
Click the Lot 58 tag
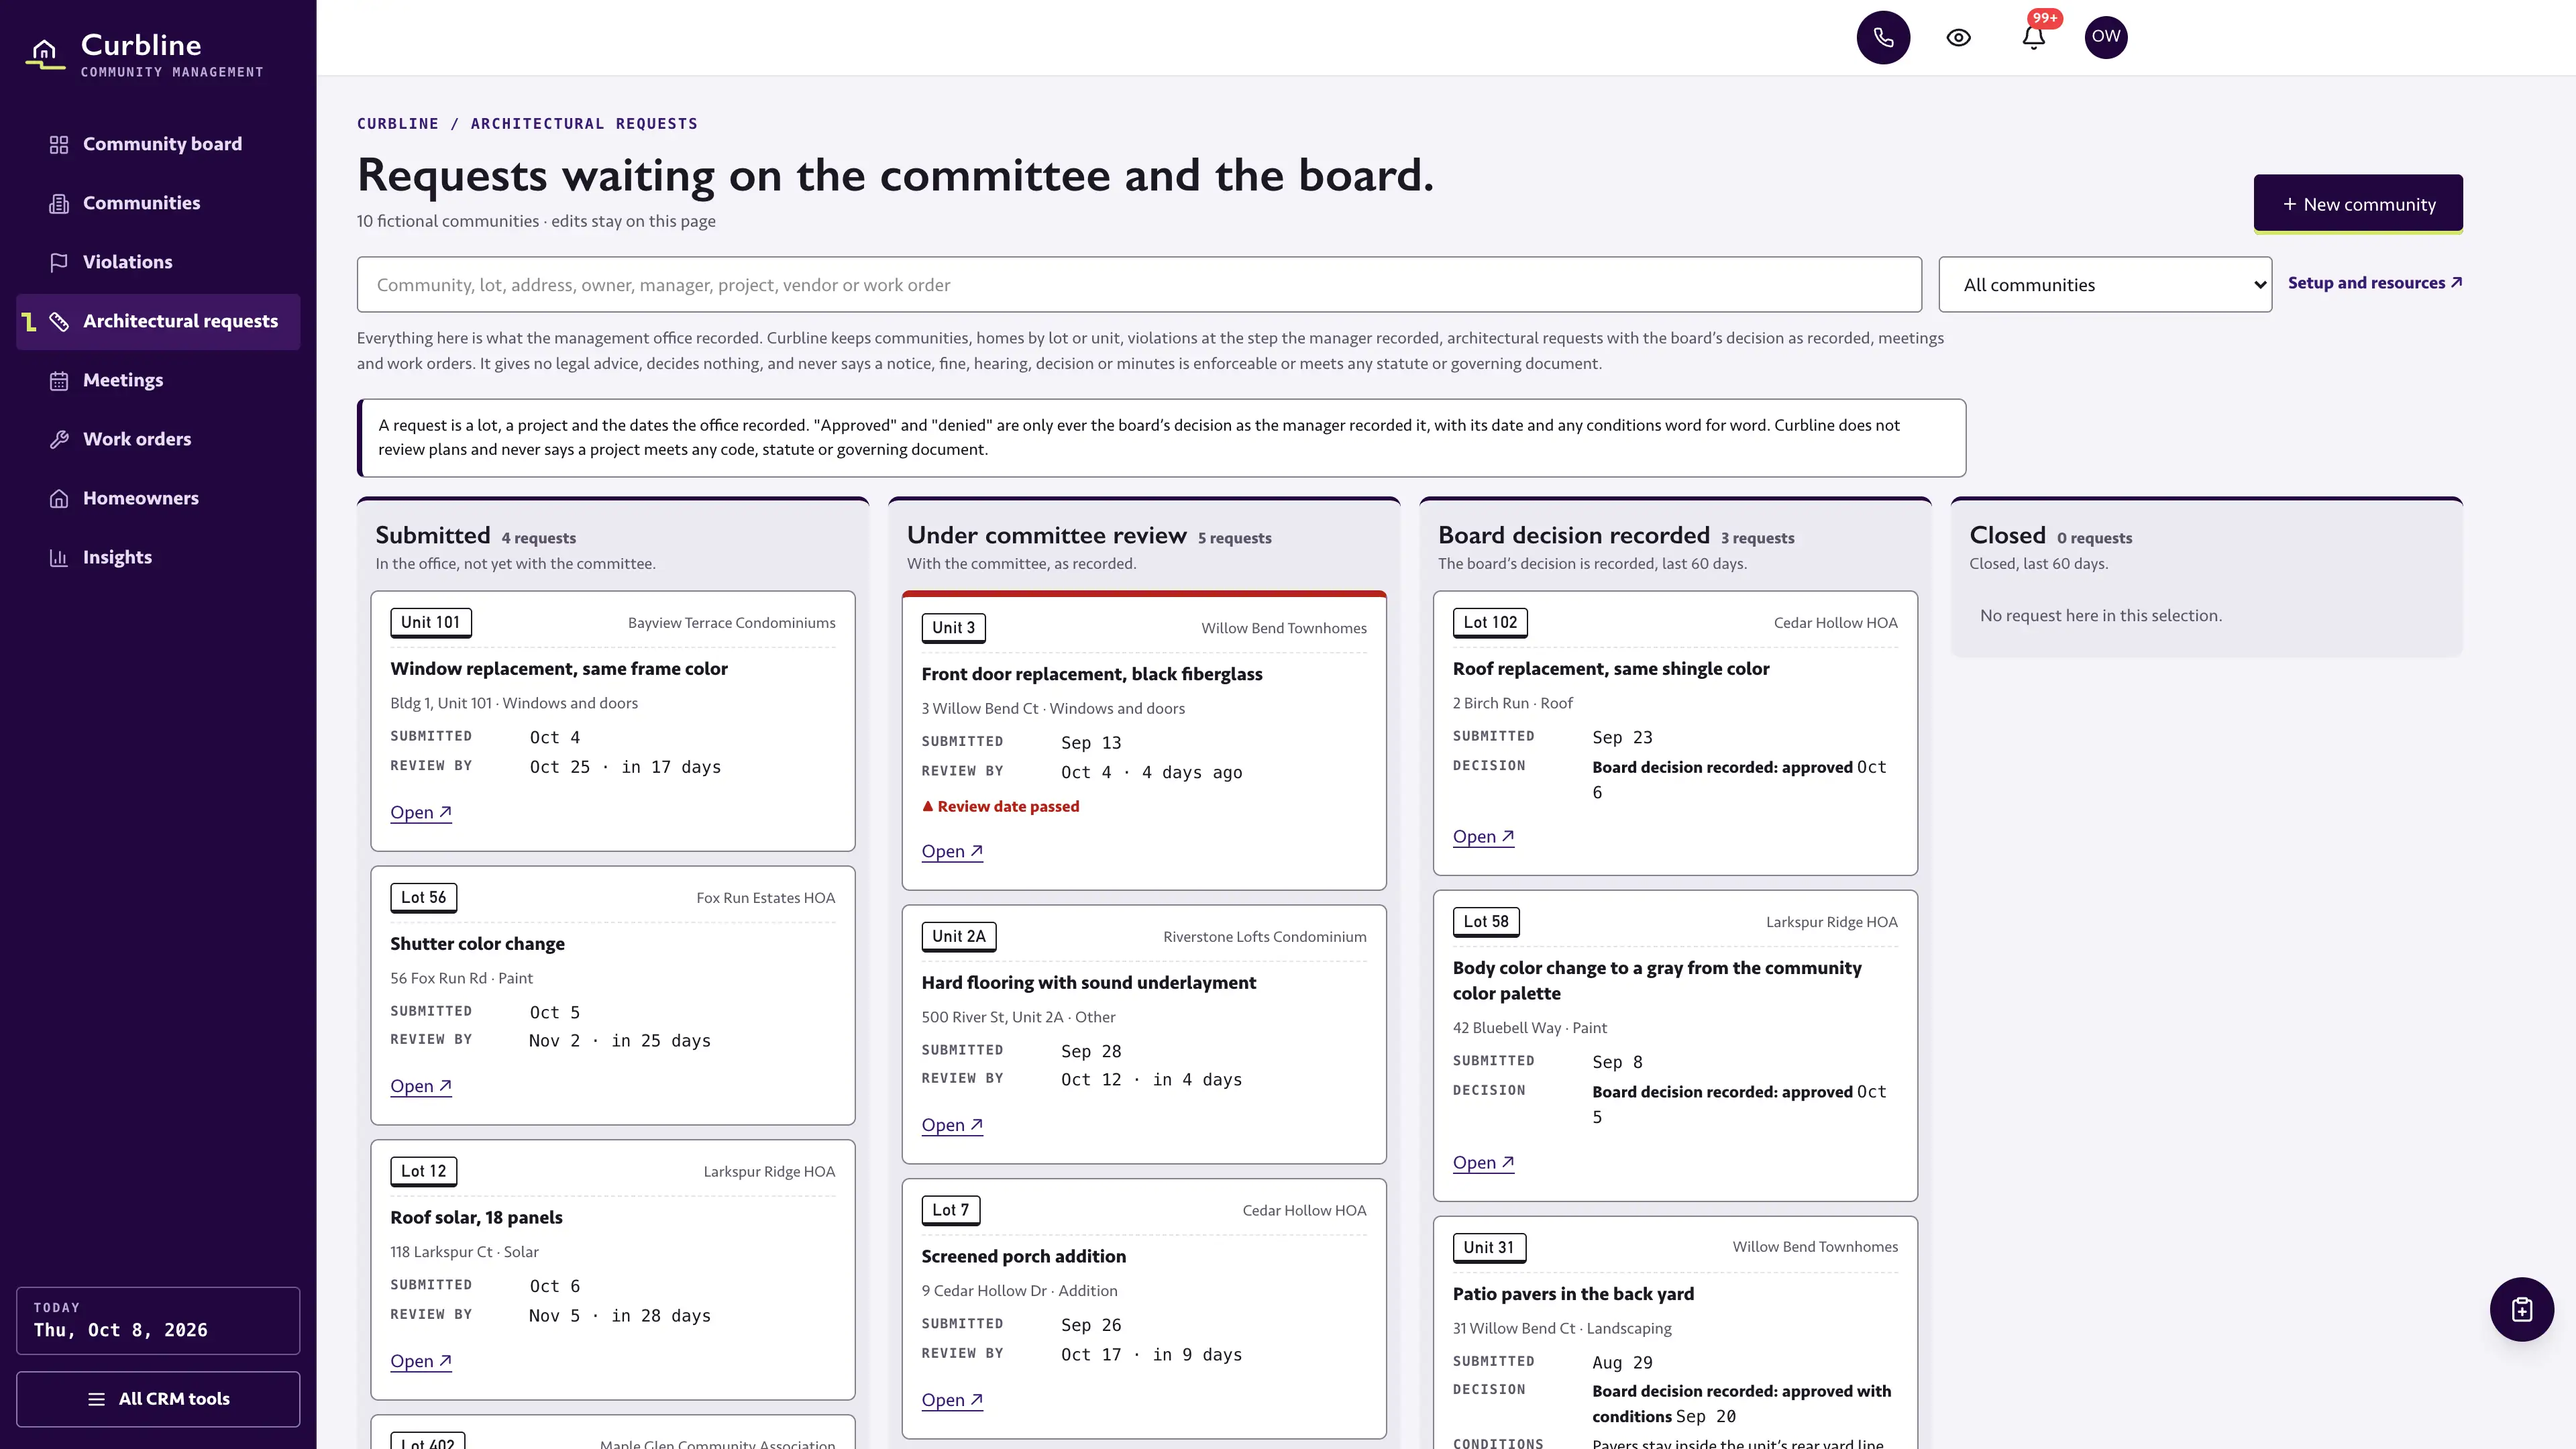pos(1486,922)
